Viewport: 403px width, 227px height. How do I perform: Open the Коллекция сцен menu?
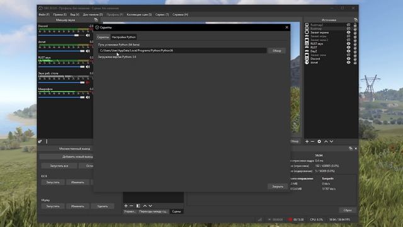click(x=139, y=15)
